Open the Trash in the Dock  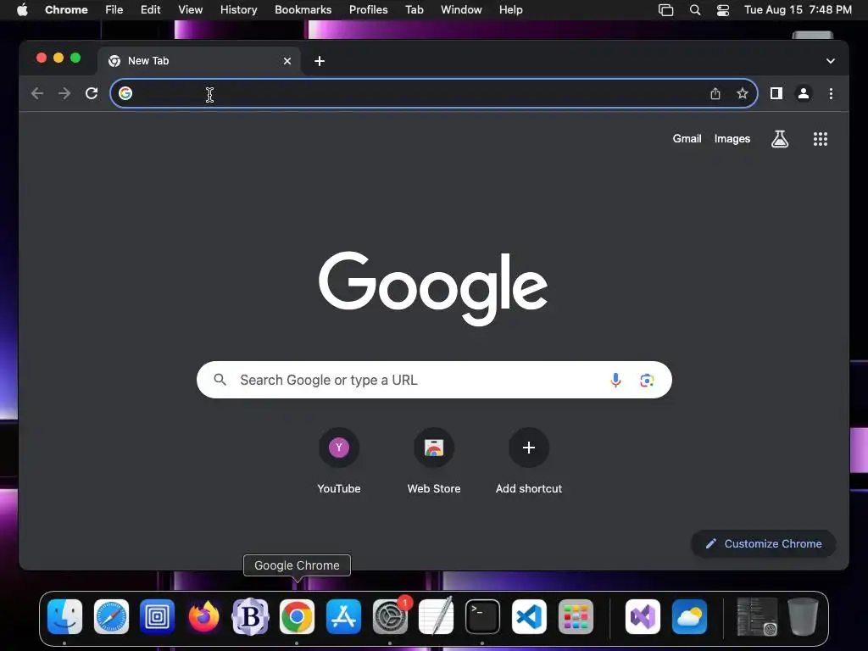pos(804,617)
